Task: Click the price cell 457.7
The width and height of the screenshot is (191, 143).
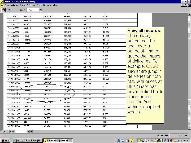Action: (27, 63)
